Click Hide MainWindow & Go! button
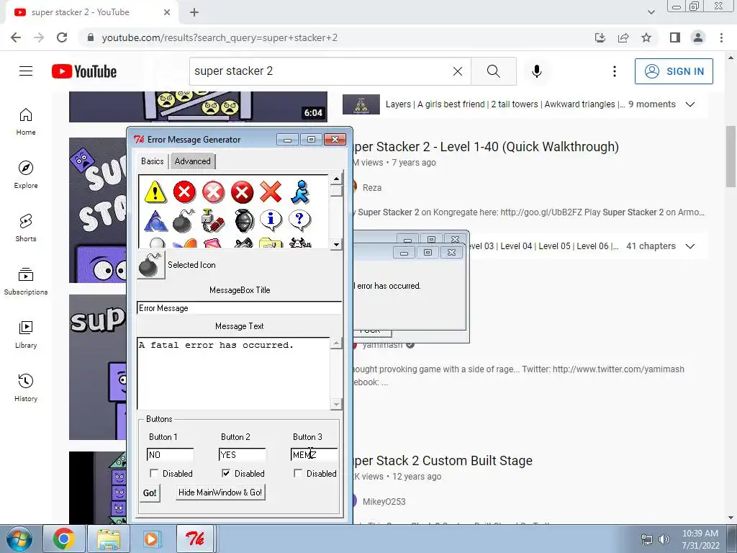Viewport: 737px width, 553px height. pos(220,493)
